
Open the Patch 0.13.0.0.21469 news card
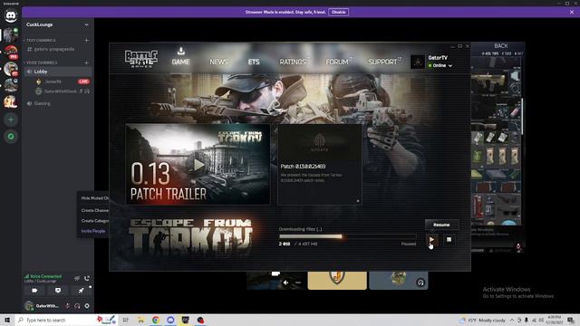[x=320, y=164]
